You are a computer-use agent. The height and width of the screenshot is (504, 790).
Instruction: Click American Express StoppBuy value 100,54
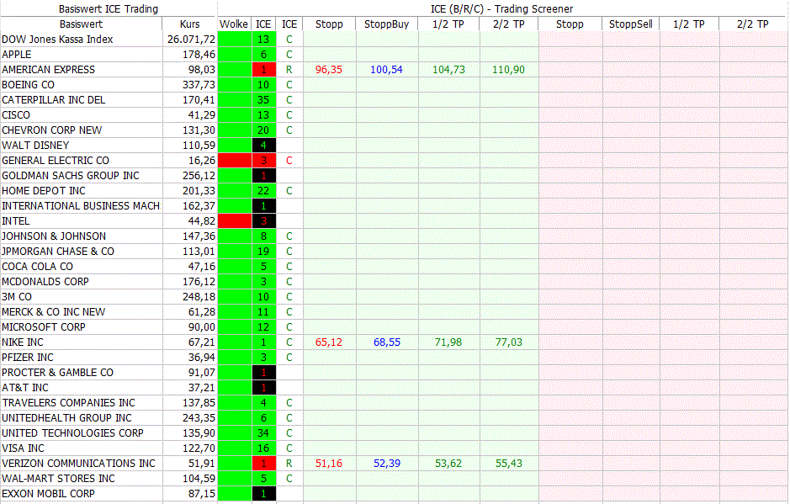pos(386,70)
